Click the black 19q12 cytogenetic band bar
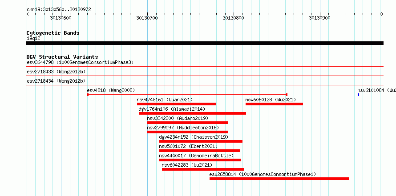 pos(205,43)
